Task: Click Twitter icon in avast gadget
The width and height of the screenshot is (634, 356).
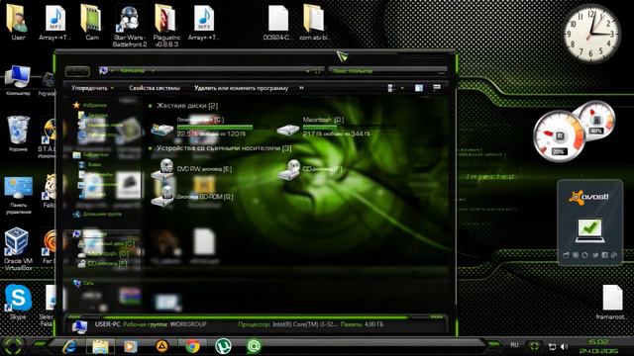Action: coord(595,255)
